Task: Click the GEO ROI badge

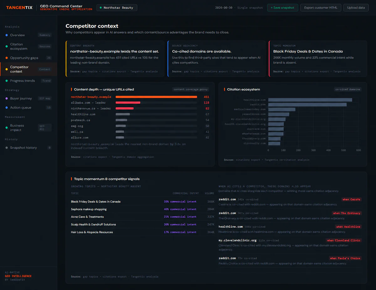Action: coord(45,128)
